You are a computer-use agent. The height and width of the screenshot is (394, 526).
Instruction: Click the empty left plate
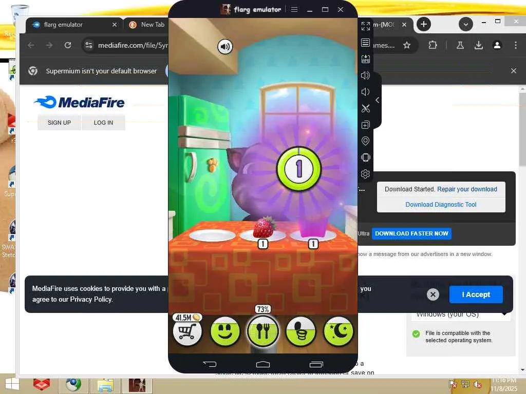pos(212,235)
